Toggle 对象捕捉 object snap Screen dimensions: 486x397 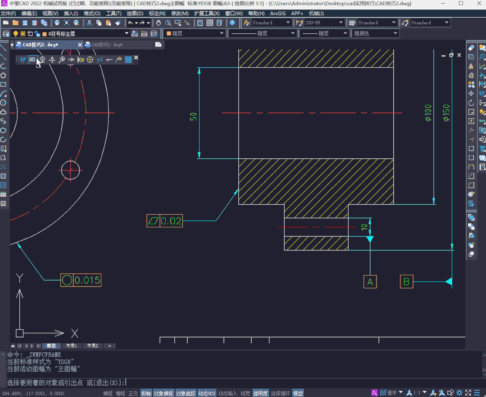[163, 393]
